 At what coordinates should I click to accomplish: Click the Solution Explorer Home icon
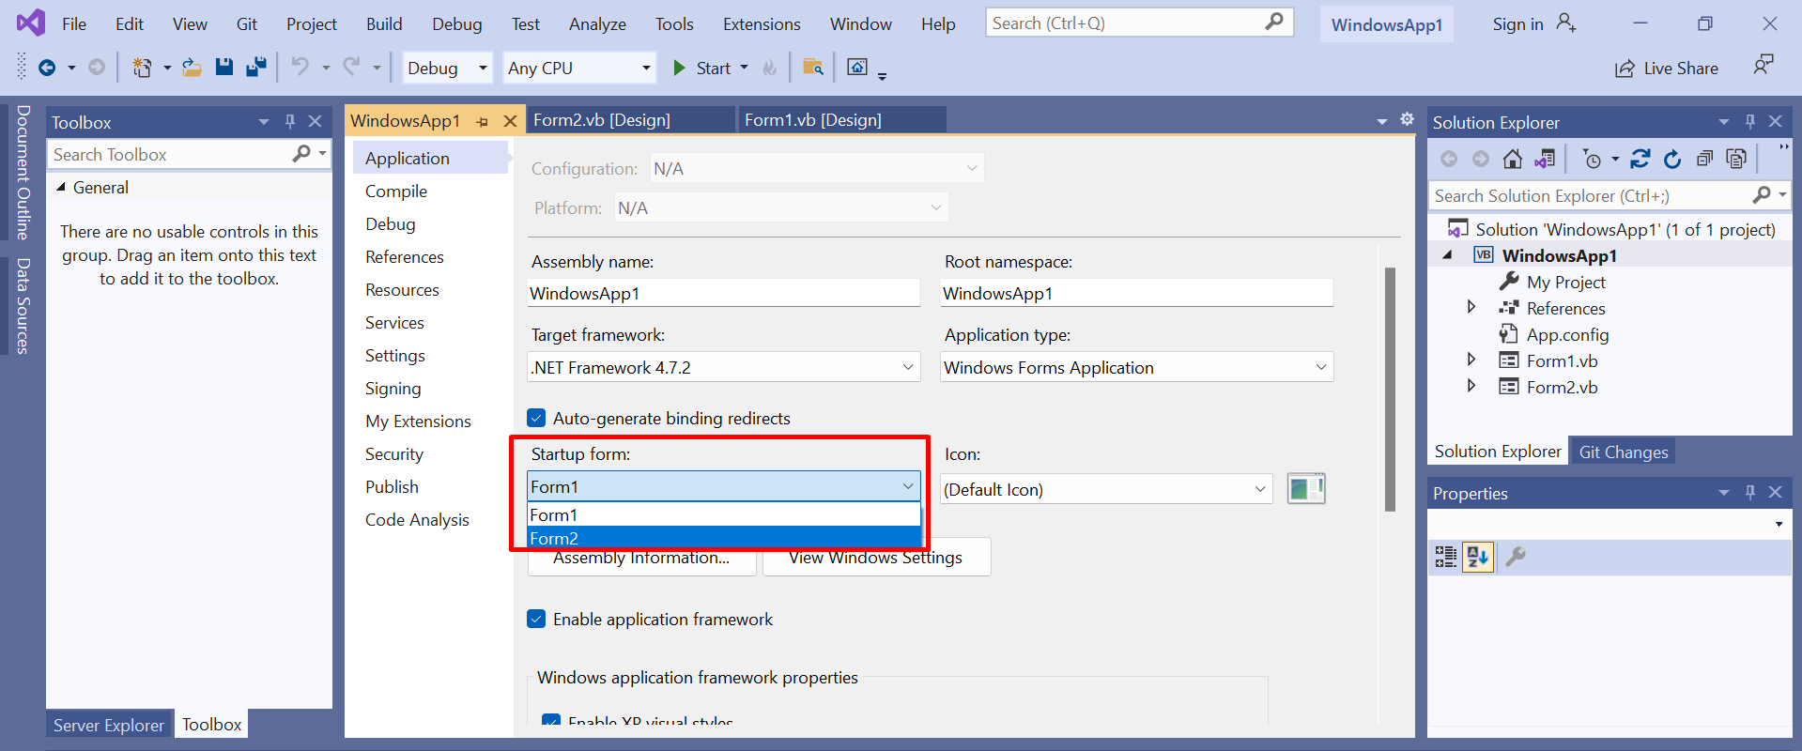[1512, 159]
